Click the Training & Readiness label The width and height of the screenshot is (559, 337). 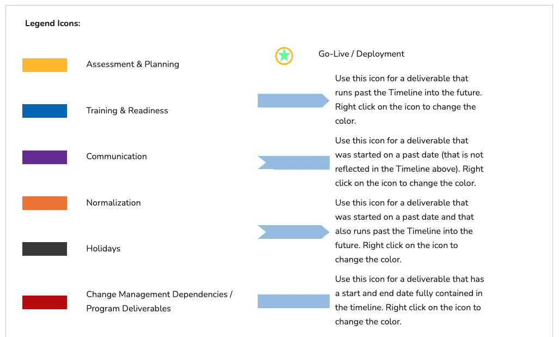tap(127, 111)
